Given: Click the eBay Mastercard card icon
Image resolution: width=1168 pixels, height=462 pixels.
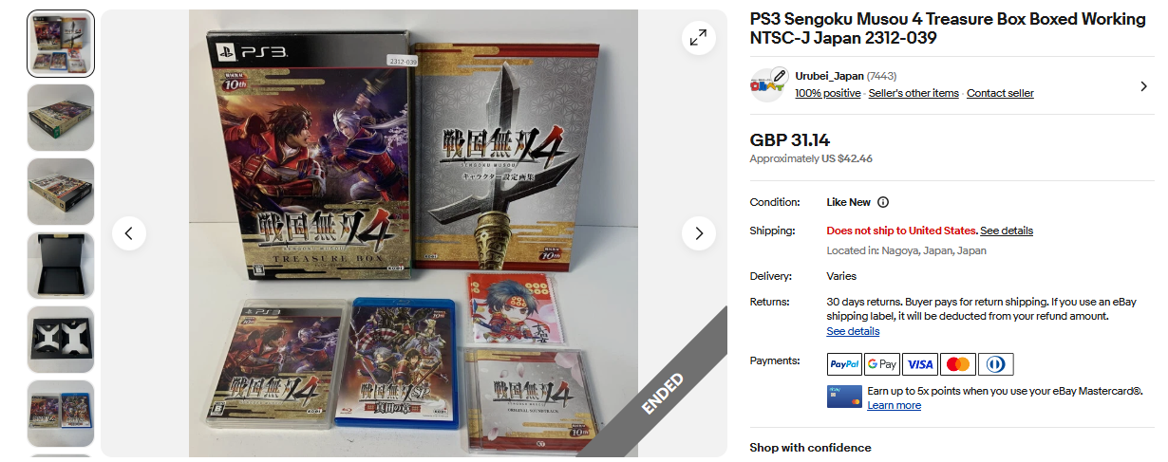Looking at the screenshot, I should (844, 397).
